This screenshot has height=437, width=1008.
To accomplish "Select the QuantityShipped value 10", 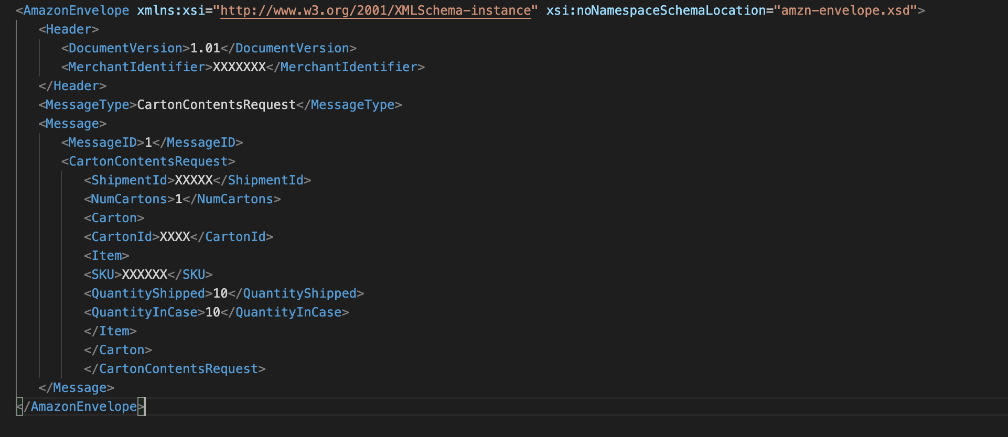I will [220, 293].
